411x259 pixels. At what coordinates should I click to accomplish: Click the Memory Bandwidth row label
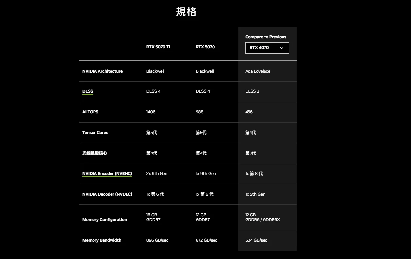(x=102, y=240)
